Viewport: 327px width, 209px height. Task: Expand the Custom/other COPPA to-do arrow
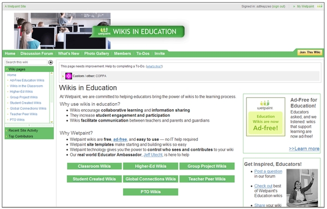[x=63, y=76]
